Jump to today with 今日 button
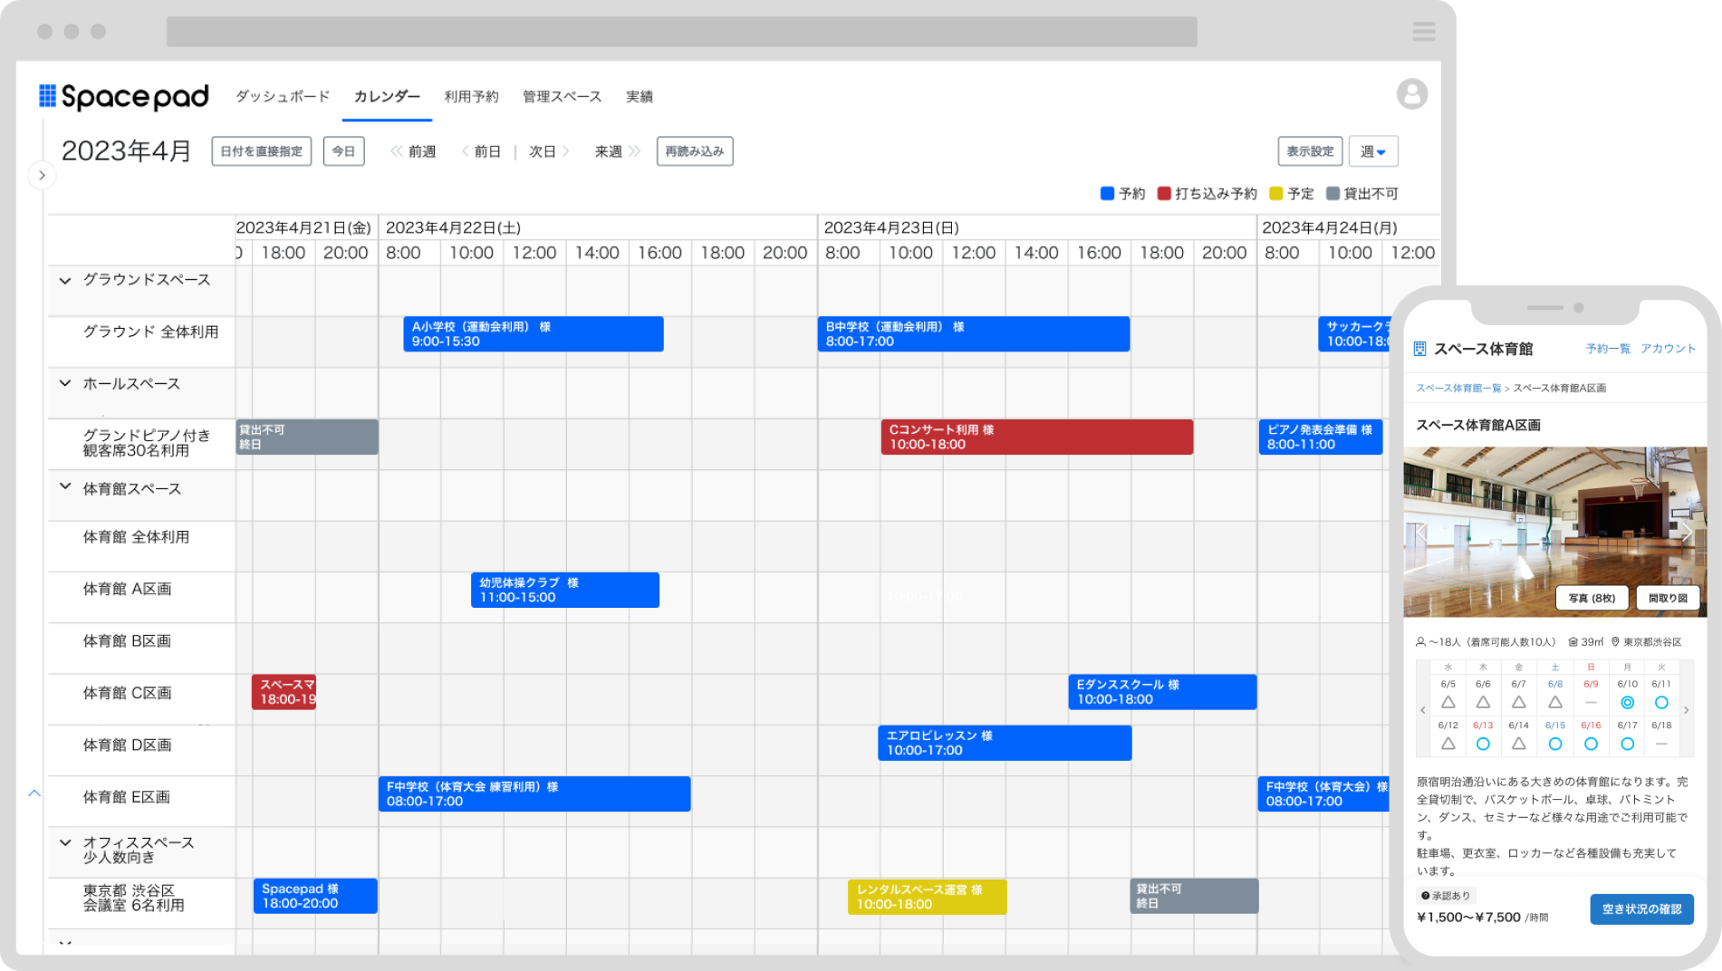 pos(343,151)
